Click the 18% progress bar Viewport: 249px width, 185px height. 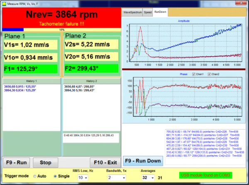click(x=61, y=30)
